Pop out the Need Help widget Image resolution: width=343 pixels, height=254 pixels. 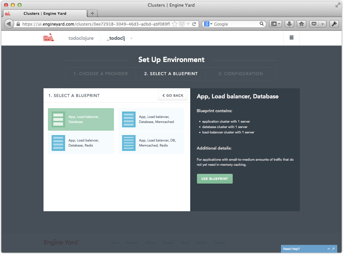point(333,249)
